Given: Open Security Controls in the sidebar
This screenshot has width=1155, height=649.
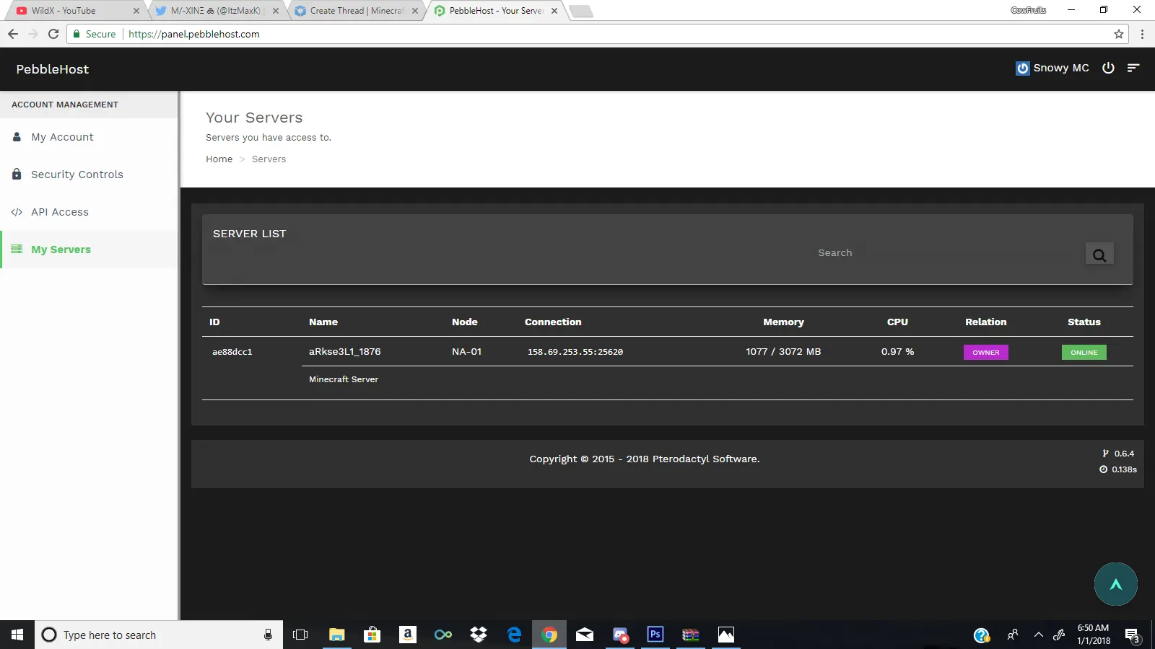Looking at the screenshot, I should (x=77, y=175).
